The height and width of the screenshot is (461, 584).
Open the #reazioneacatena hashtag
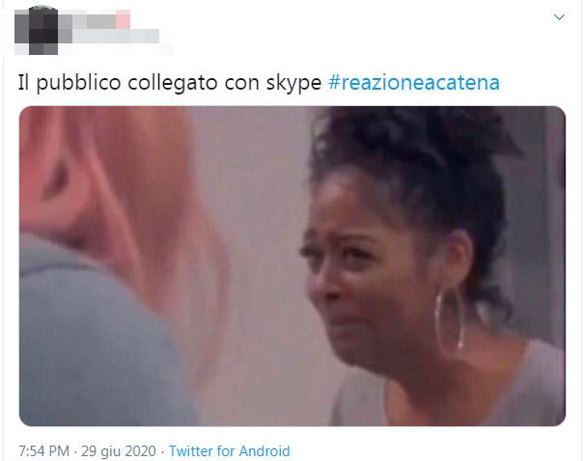(x=414, y=83)
